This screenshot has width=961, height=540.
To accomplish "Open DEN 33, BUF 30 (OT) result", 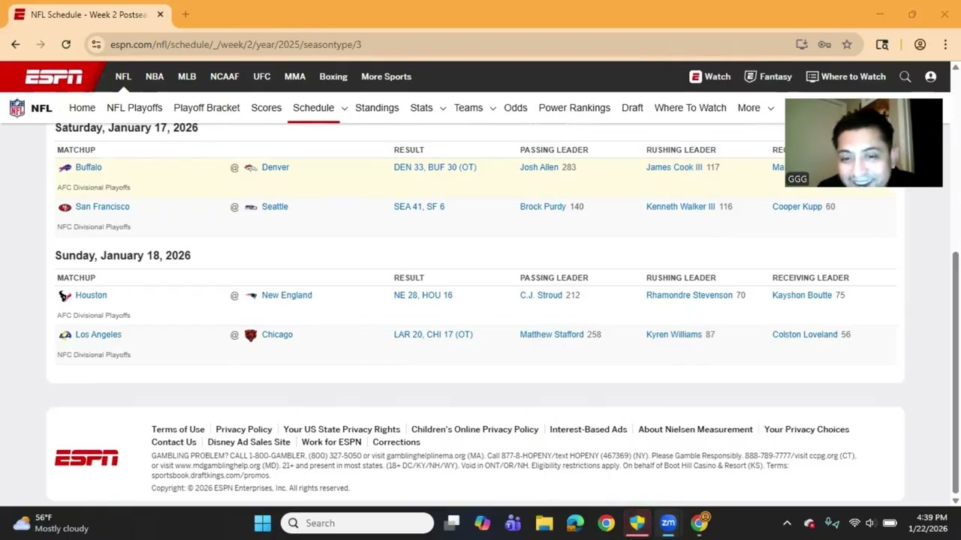I will [x=435, y=167].
